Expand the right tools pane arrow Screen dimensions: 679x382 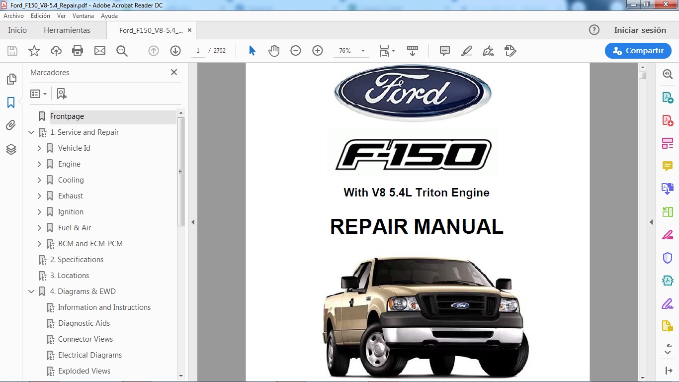pyautogui.click(x=668, y=371)
